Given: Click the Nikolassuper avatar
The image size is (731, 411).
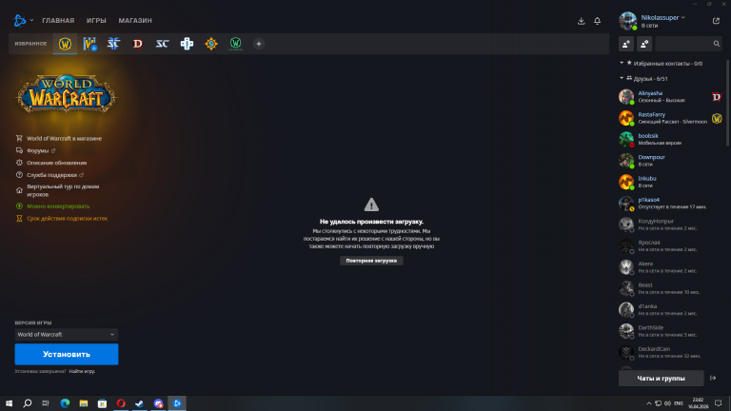Looking at the screenshot, I should 627,21.
